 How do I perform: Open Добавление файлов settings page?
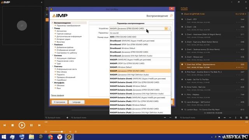(x=65, y=47)
